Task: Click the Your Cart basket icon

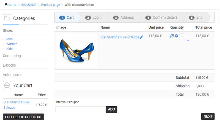Action: [x=7, y=85]
